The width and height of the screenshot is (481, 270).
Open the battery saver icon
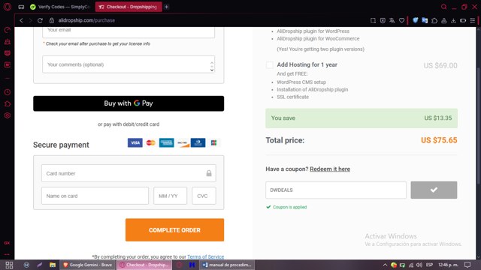click(463, 20)
